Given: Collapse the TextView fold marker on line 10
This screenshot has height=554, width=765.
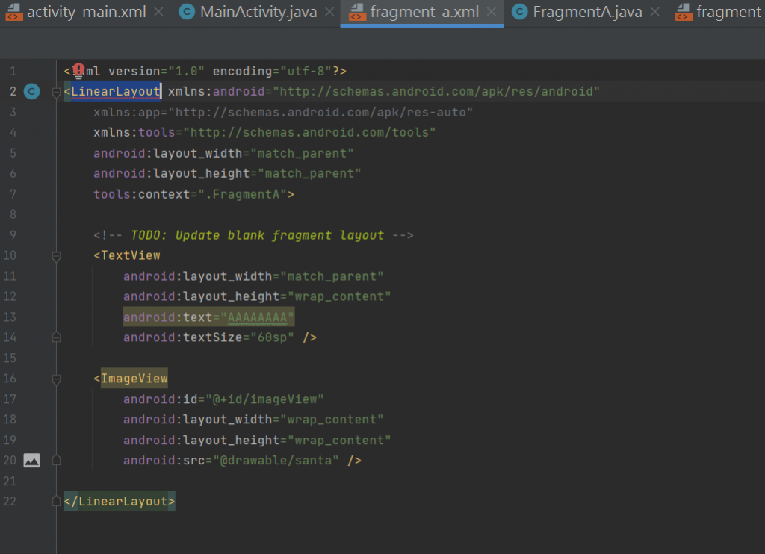Looking at the screenshot, I should pyautogui.click(x=56, y=255).
